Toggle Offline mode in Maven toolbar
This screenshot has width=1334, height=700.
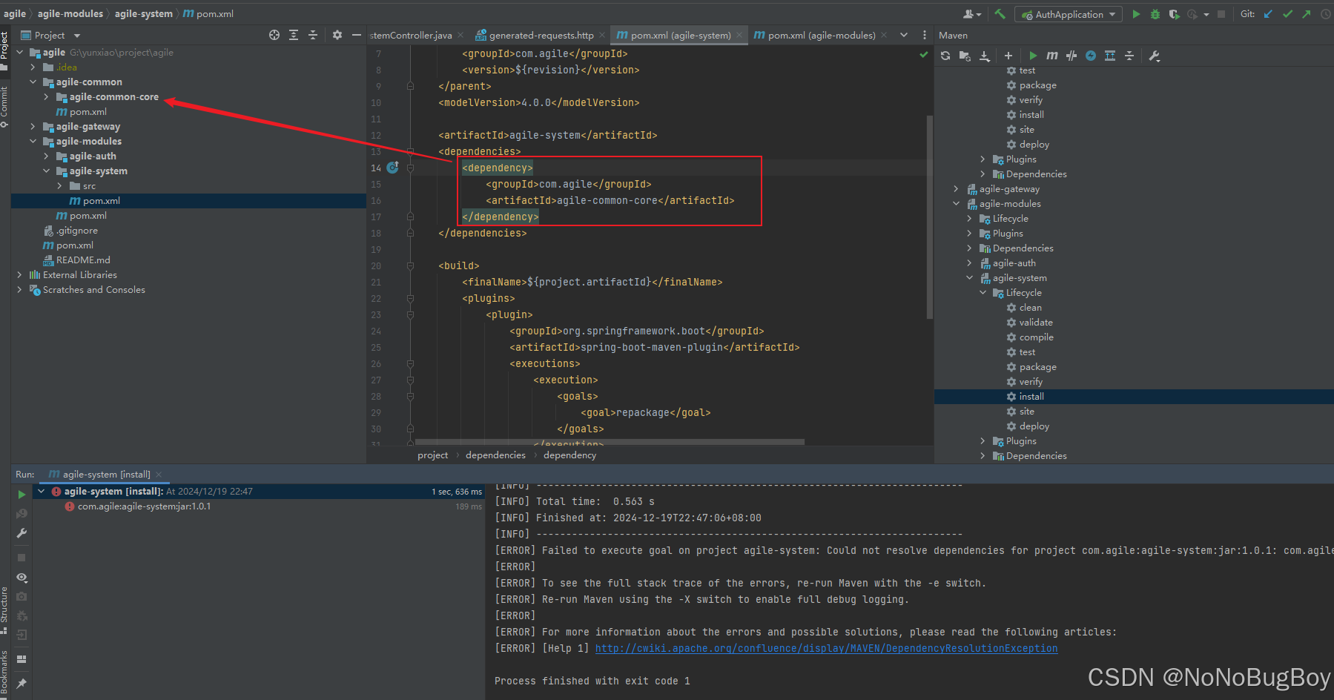(x=1090, y=56)
